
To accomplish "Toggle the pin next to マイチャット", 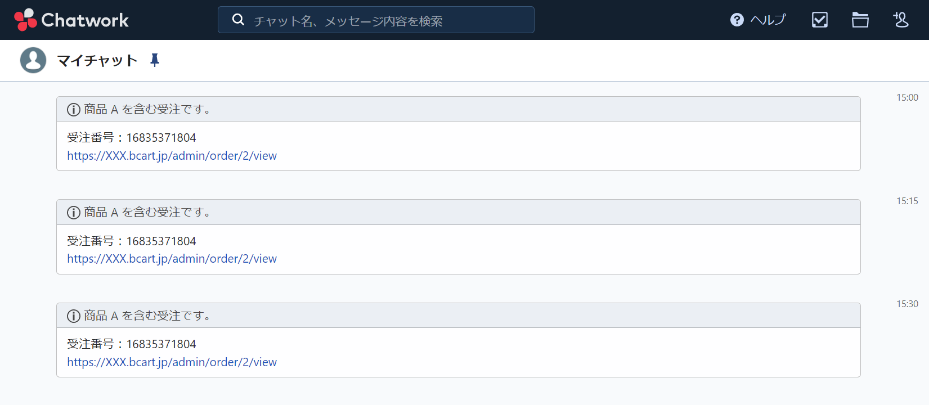I will (x=155, y=60).
